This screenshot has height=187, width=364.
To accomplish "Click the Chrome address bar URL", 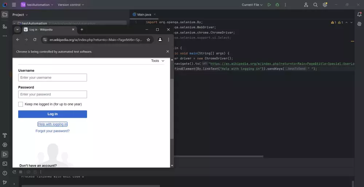I will coord(96,40).
